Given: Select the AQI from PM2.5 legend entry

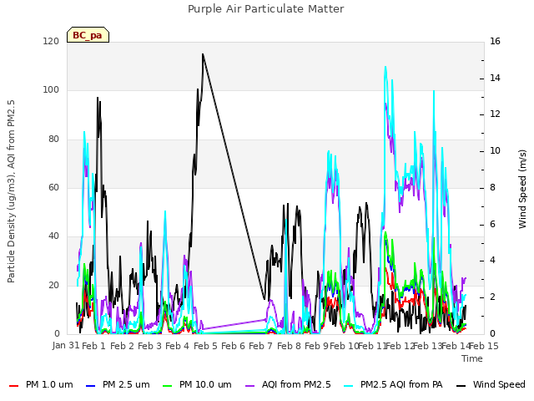Looking at the screenshot, I should click(x=288, y=384).
